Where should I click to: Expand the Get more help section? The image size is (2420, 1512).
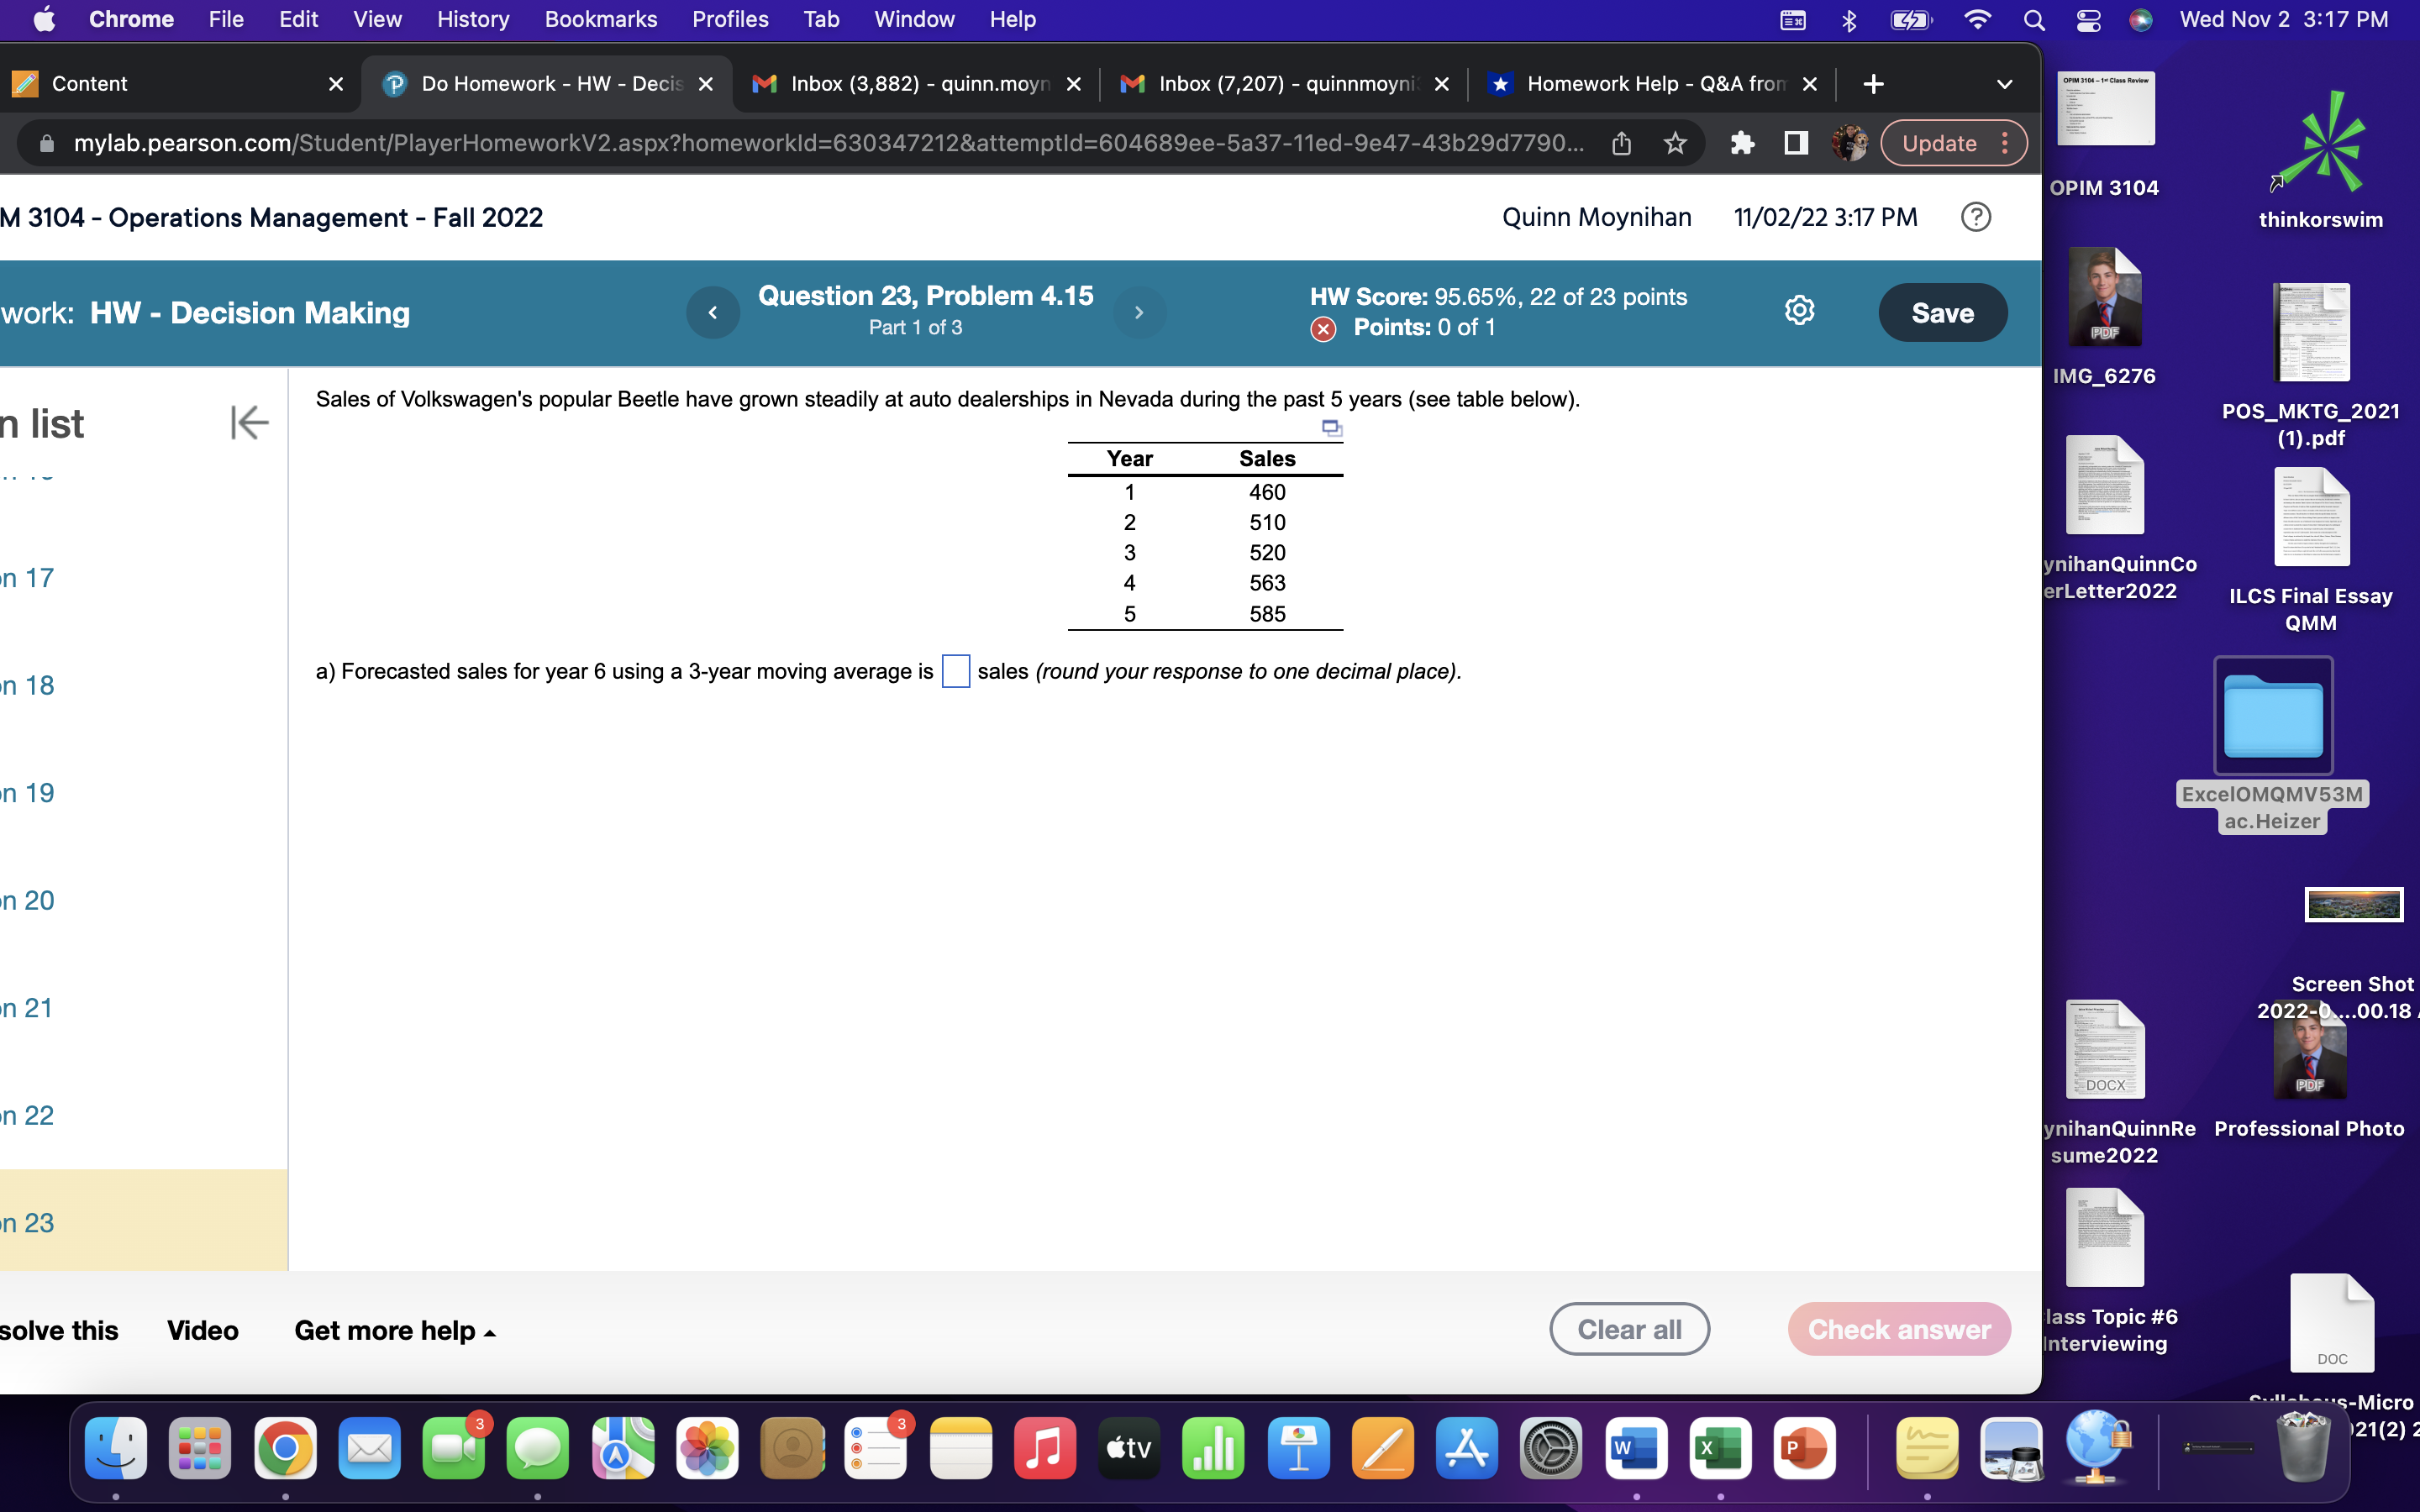pos(392,1329)
